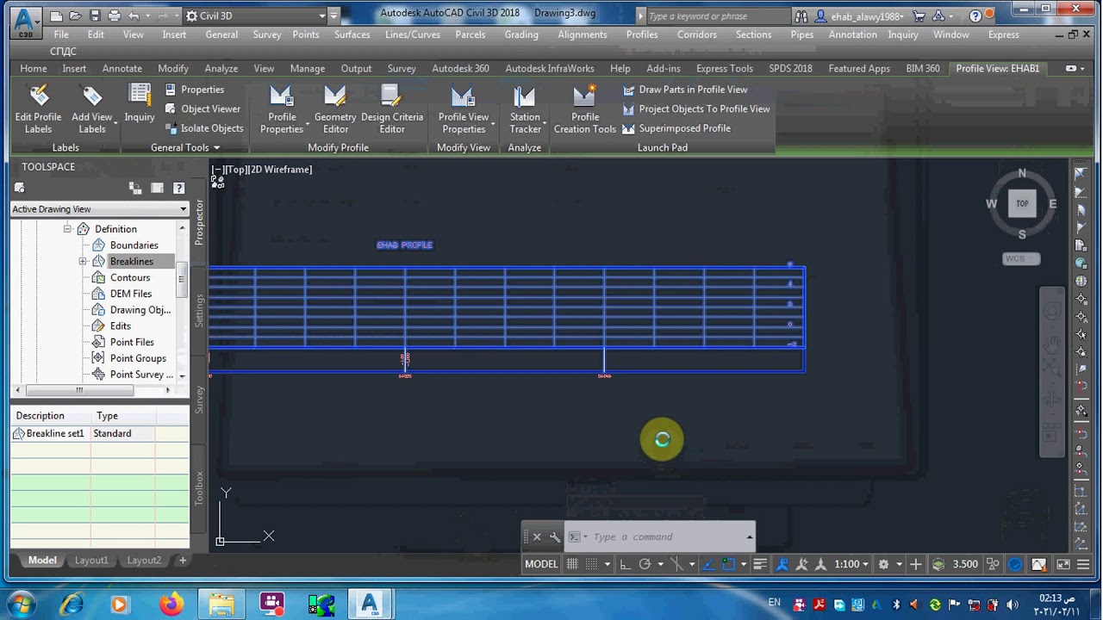Open the Toolspace help icon
The width and height of the screenshot is (1103, 620).
178,188
